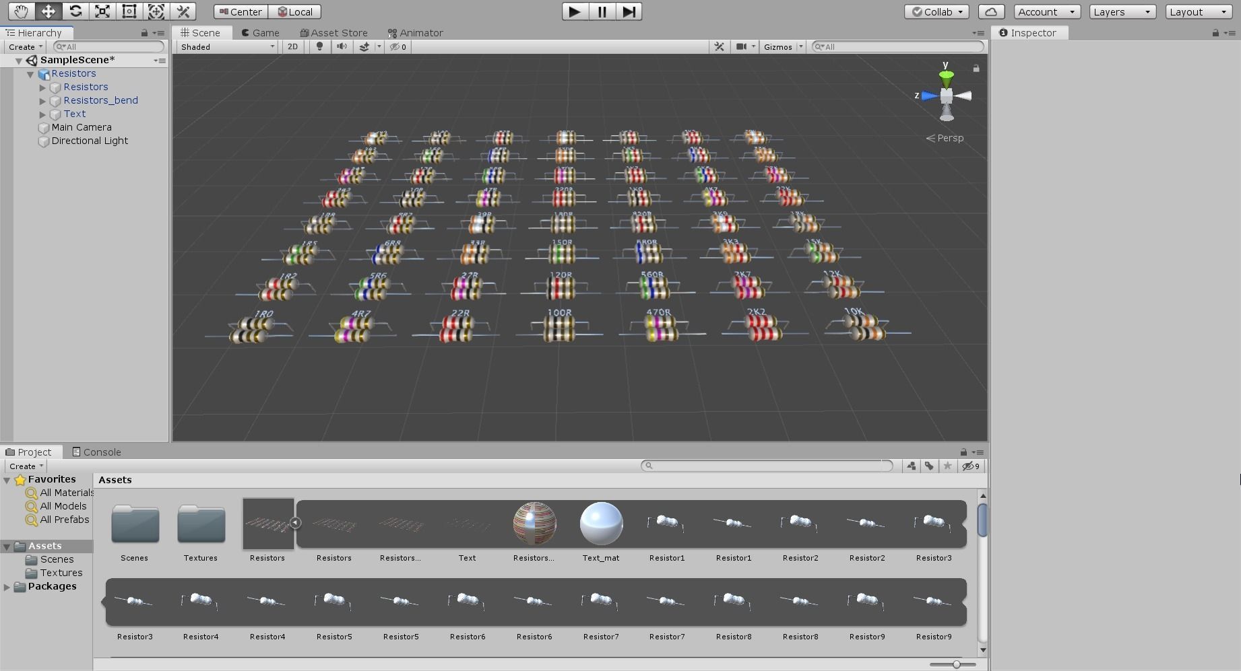Screen dimensions: 1241x671
Task: Expand the Text object in Hierarchy
Action: click(x=42, y=114)
